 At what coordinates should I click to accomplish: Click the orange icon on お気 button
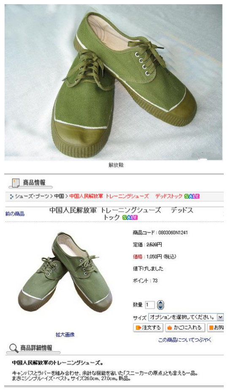click(x=211, y=327)
